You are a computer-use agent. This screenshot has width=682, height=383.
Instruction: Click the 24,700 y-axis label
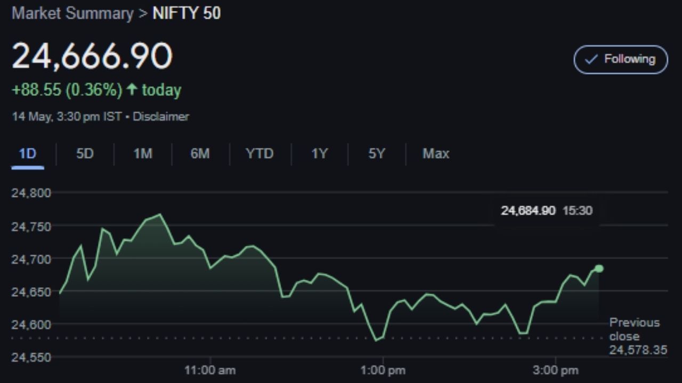click(31, 259)
